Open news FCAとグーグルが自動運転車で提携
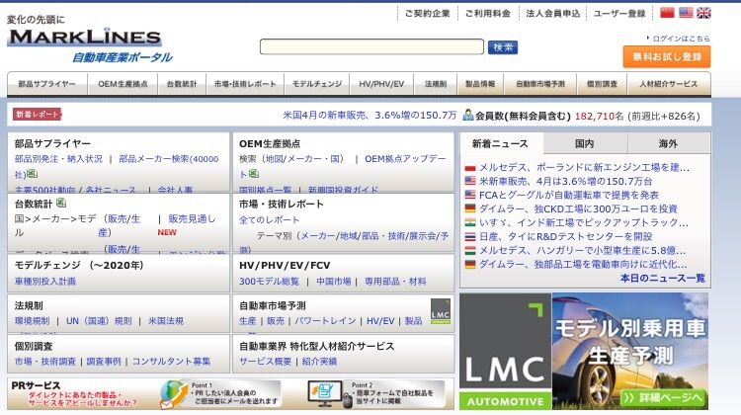 pyautogui.click(x=569, y=195)
